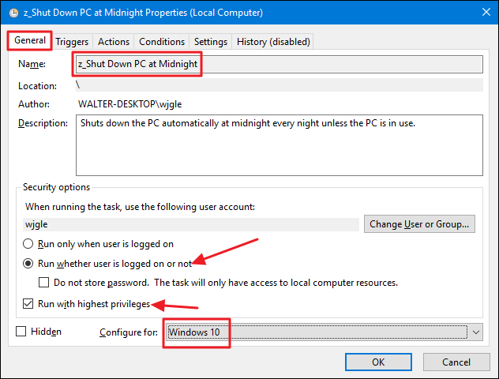Click the dropdown arrow beside Windows 10

tap(475, 332)
